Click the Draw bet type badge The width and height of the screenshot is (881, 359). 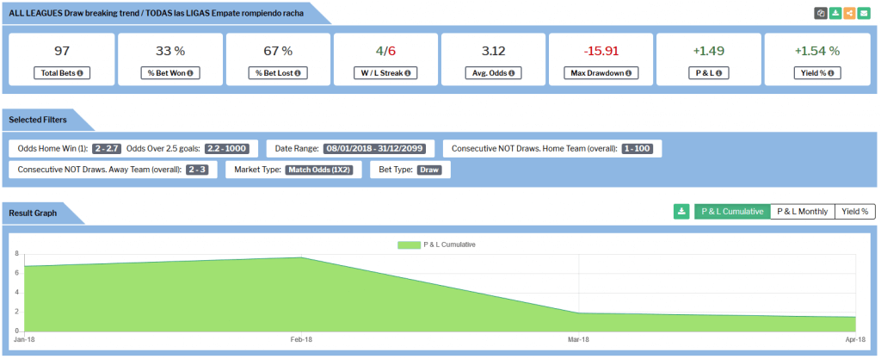(430, 170)
